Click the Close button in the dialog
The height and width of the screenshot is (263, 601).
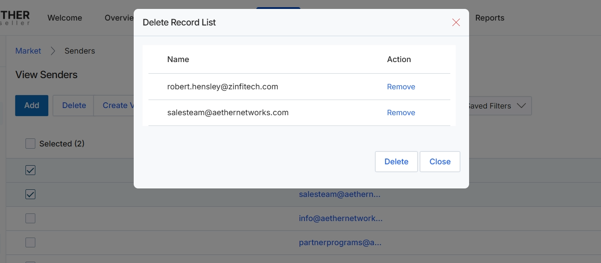click(x=440, y=162)
